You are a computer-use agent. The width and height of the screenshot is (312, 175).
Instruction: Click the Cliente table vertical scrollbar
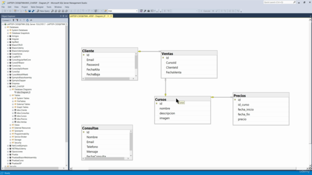coord(136,65)
